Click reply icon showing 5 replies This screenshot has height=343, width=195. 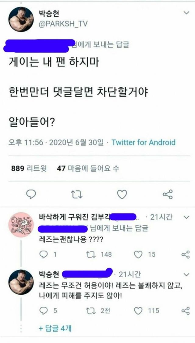[44, 310]
